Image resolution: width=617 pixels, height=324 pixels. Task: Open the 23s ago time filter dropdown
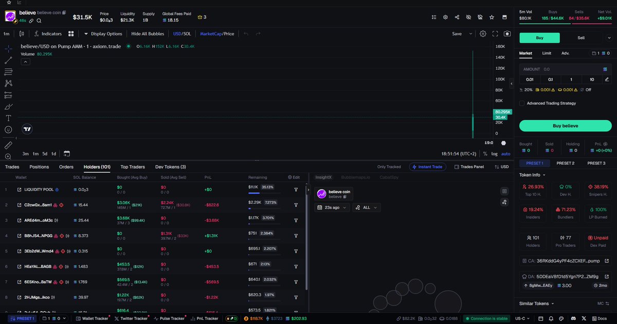coord(332,207)
